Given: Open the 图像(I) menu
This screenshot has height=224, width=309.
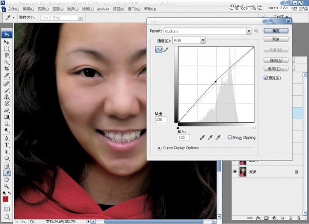Looking at the screenshot, I should click(x=43, y=9).
